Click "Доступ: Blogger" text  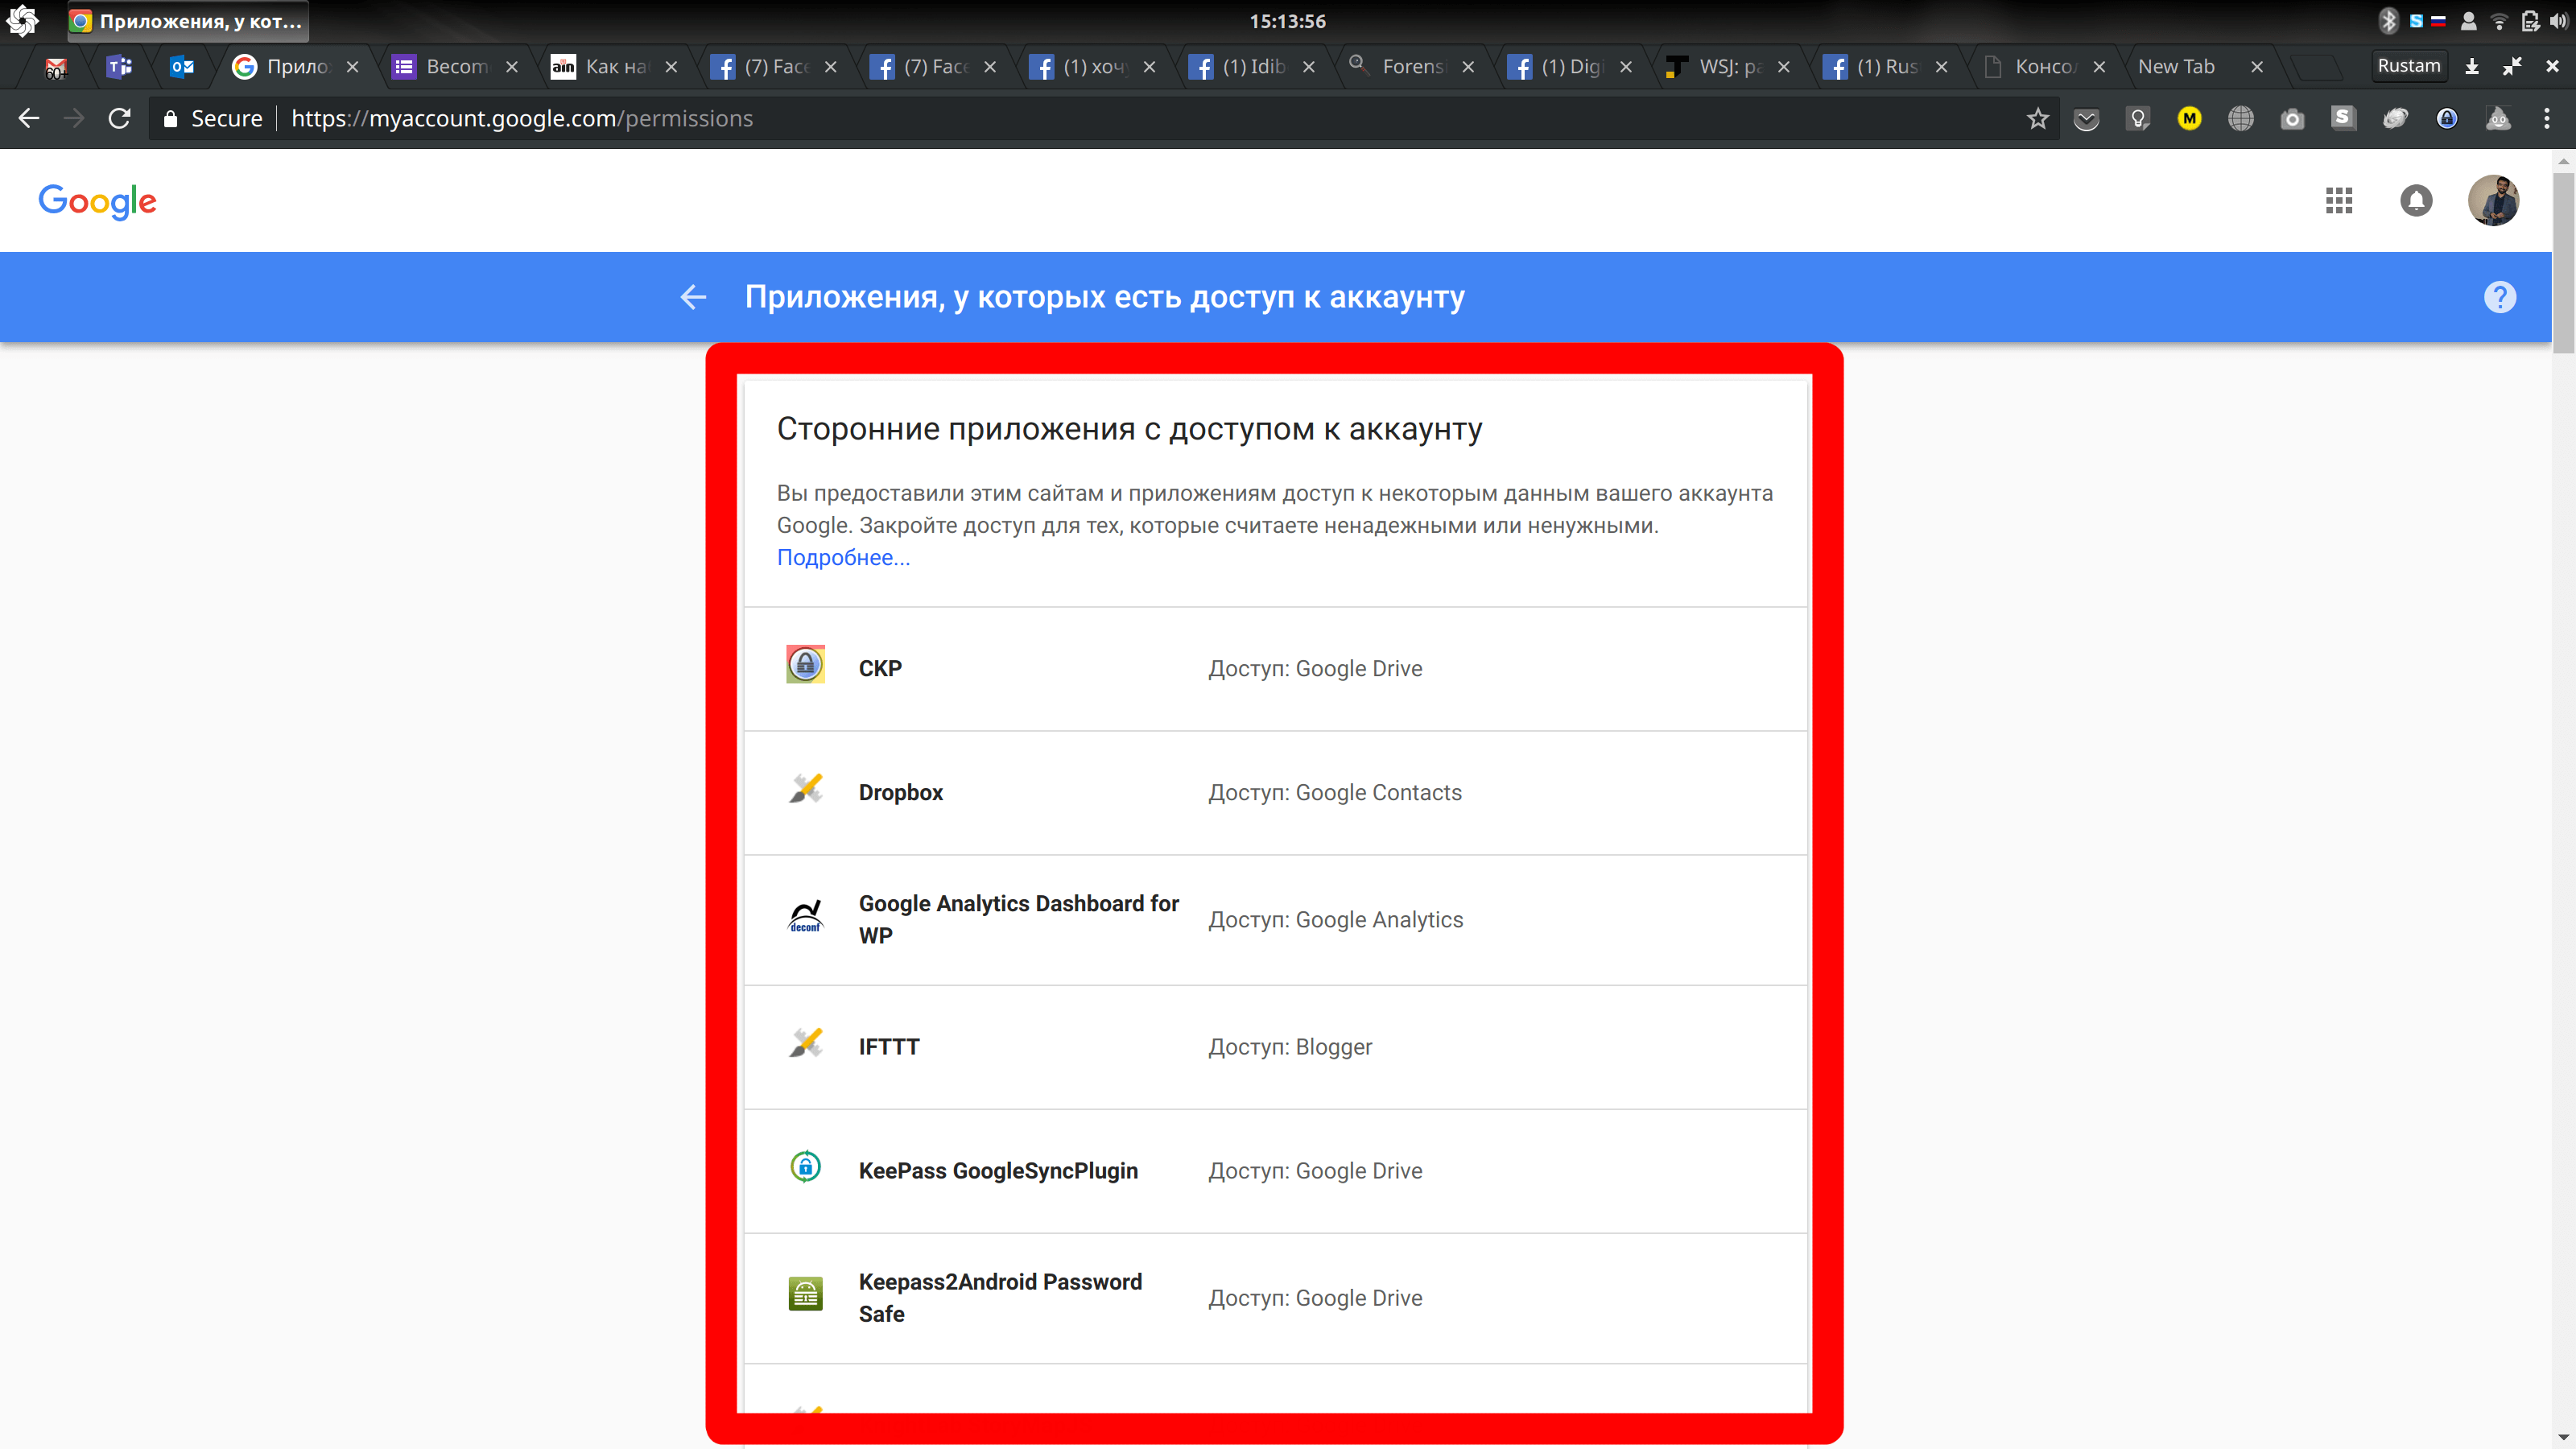pos(1290,1047)
